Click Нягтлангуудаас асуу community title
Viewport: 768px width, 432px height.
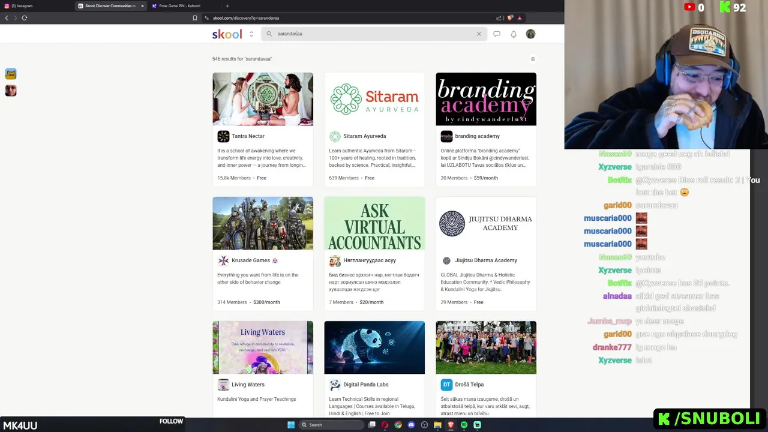(370, 260)
